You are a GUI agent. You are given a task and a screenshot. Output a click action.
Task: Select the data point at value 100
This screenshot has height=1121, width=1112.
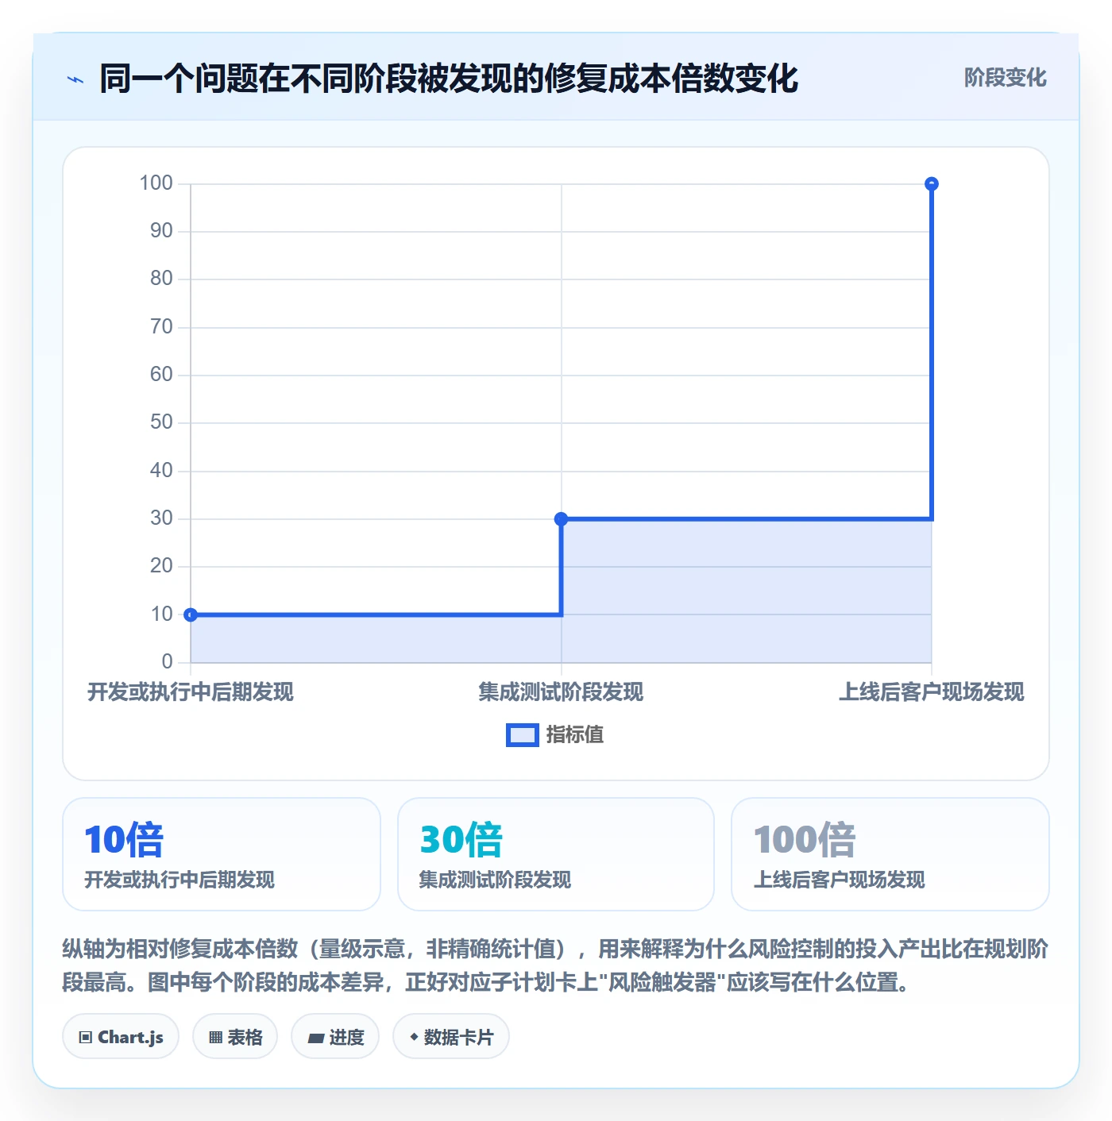pos(932,184)
